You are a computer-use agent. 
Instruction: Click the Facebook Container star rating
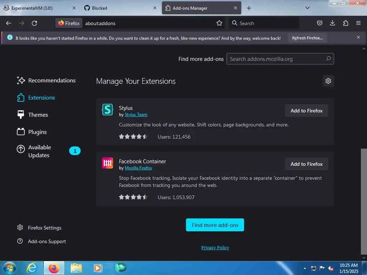pyautogui.click(x=133, y=197)
